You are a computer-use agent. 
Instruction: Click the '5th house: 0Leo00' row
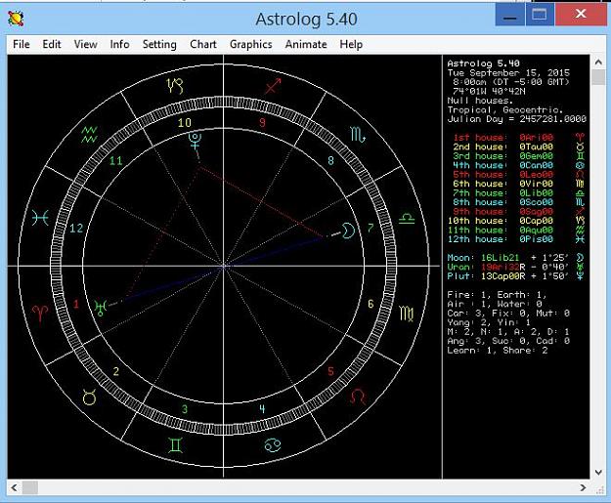503,175
